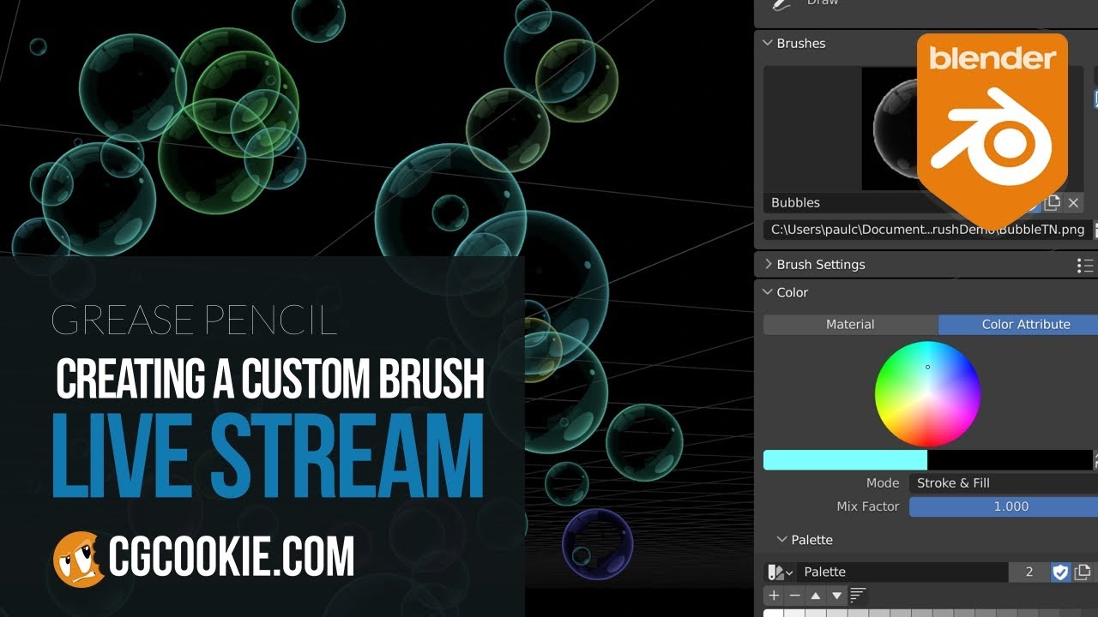This screenshot has width=1098, height=617.
Task: Edit the Bubbles brush name field
Action: 849,202
